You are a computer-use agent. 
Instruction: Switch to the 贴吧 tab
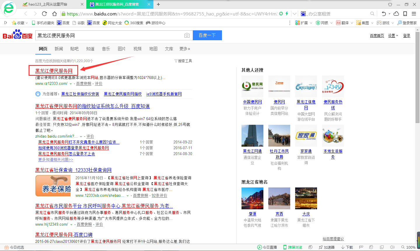point(74,49)
